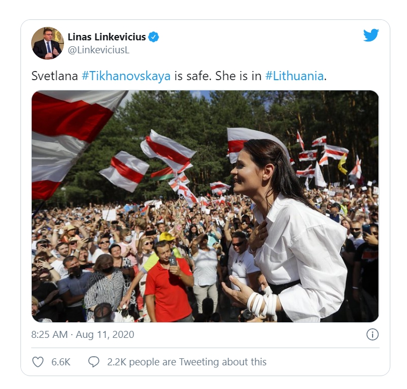The image size is (407, 389).
Task: View the 6.6K likes count
Action: coord(61,362)
